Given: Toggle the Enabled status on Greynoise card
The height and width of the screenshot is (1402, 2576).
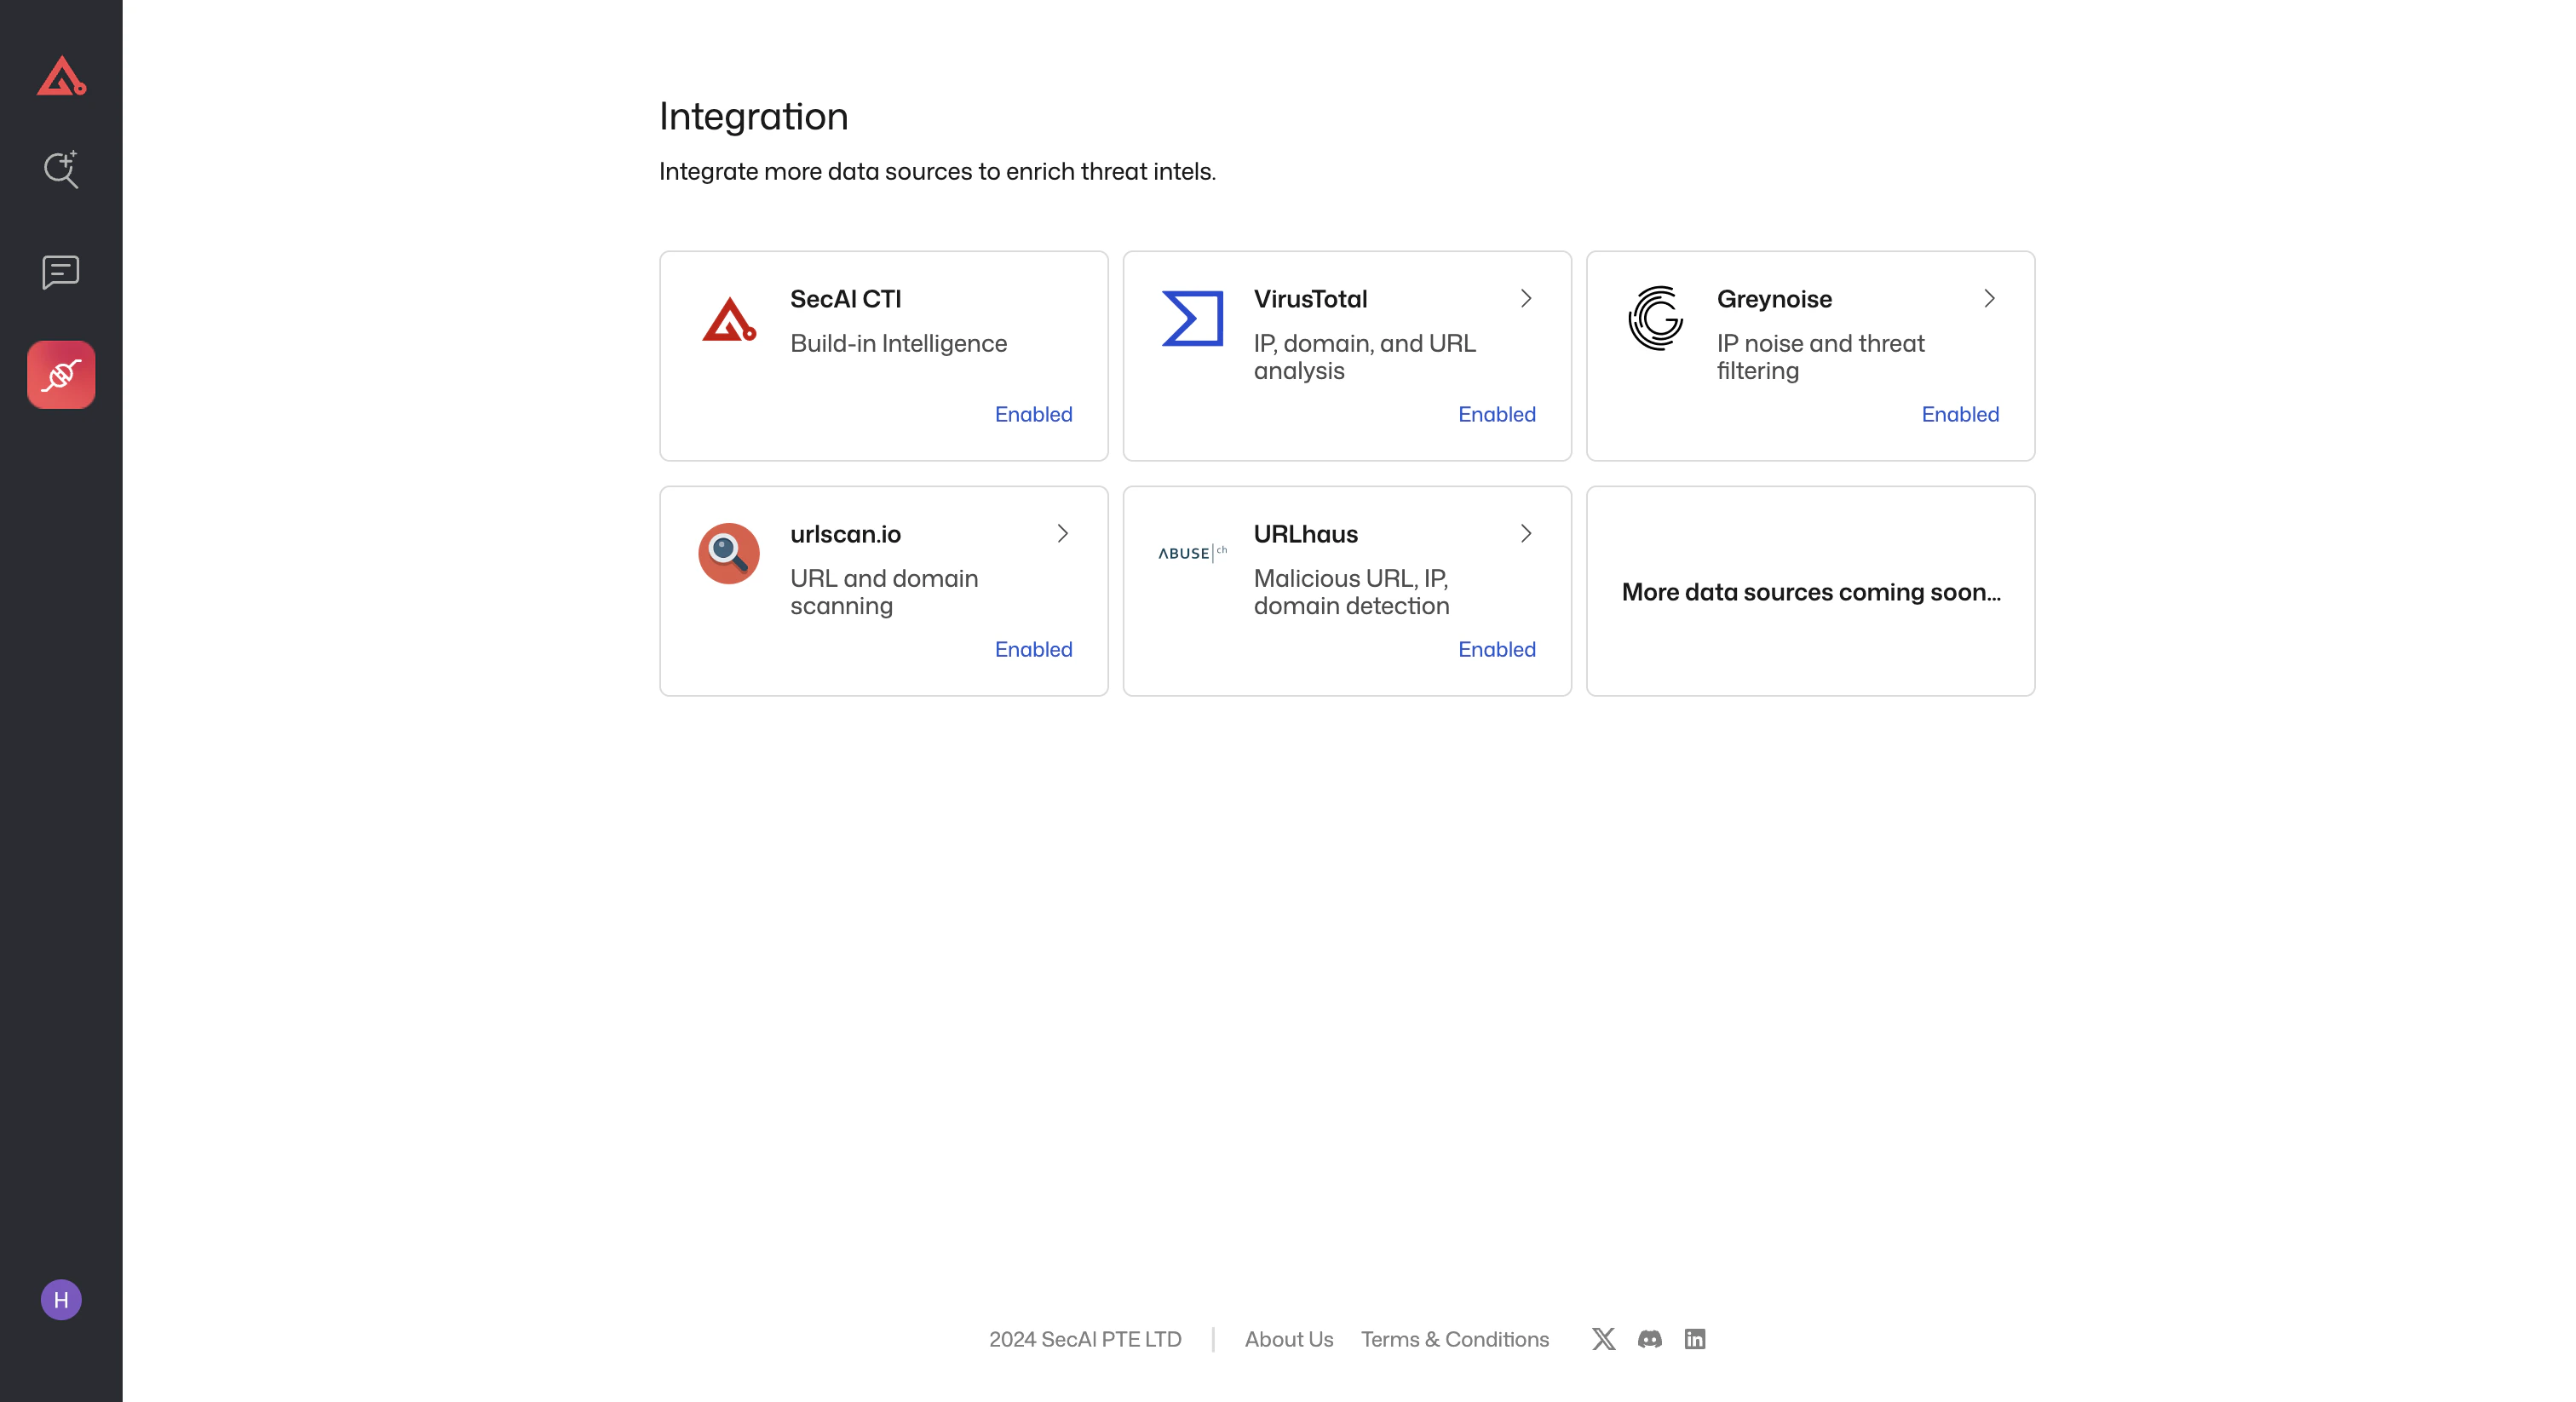Looking at the screenshot, I should coord(1959,414).
